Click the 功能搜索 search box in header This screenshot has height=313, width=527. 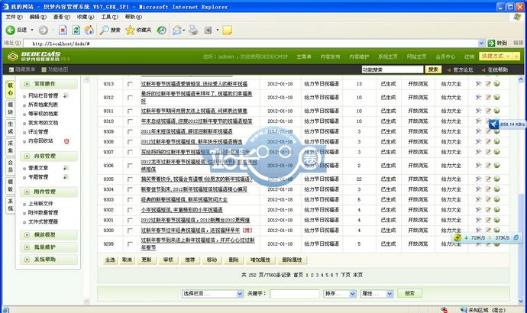(393, 69)
